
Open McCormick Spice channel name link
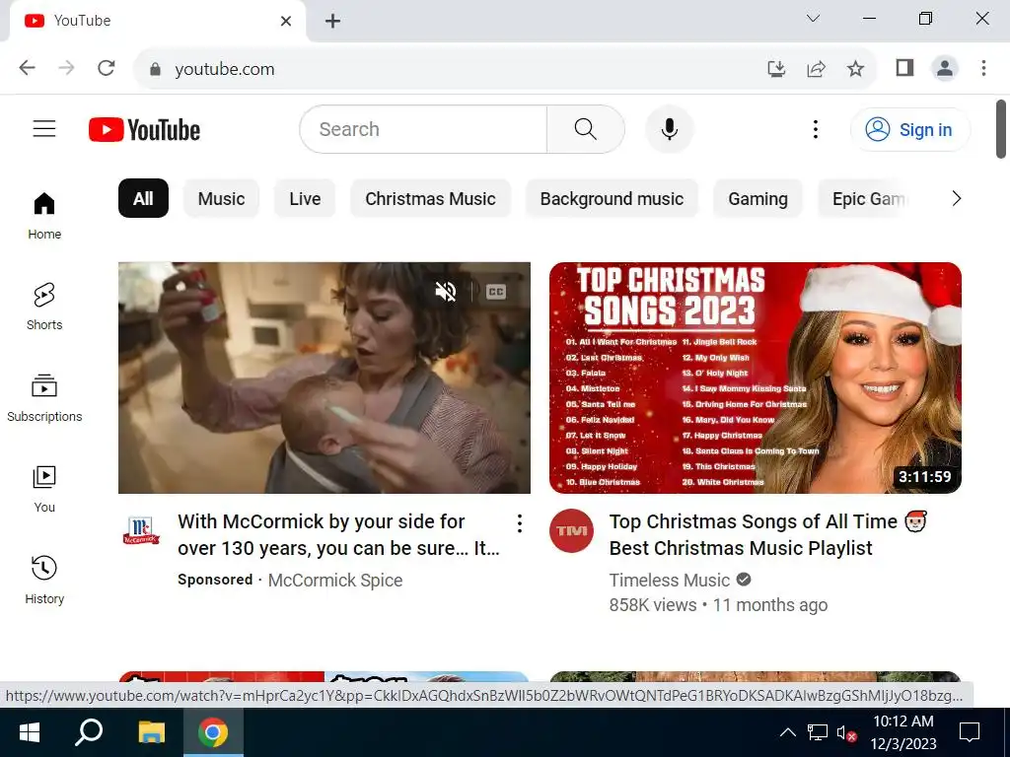pos(335,580)
